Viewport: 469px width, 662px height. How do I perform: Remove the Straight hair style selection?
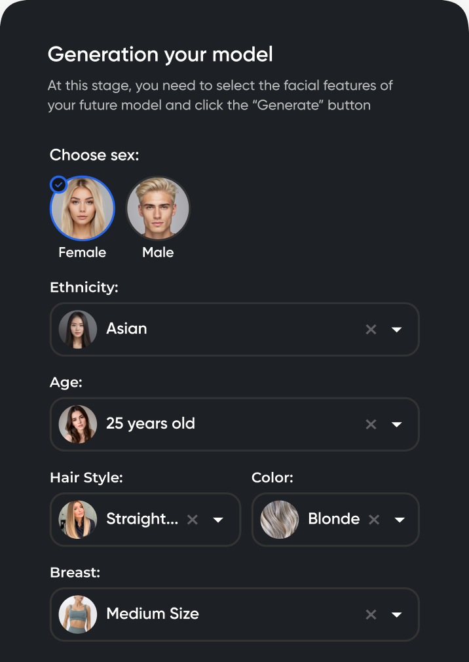[193, 519]
